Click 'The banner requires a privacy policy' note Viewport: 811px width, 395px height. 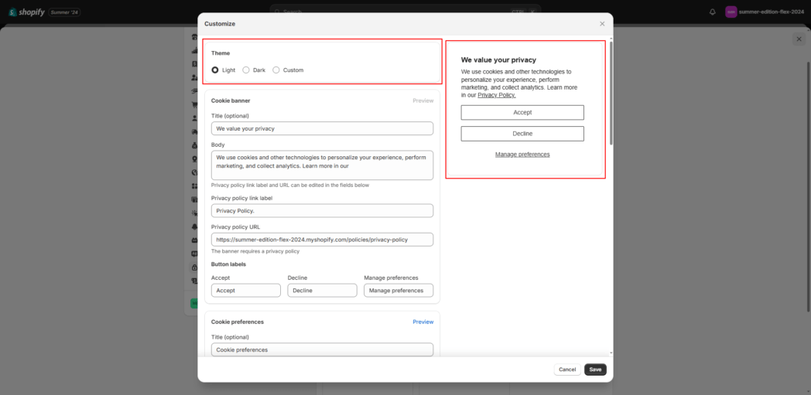tap(255, 251)
